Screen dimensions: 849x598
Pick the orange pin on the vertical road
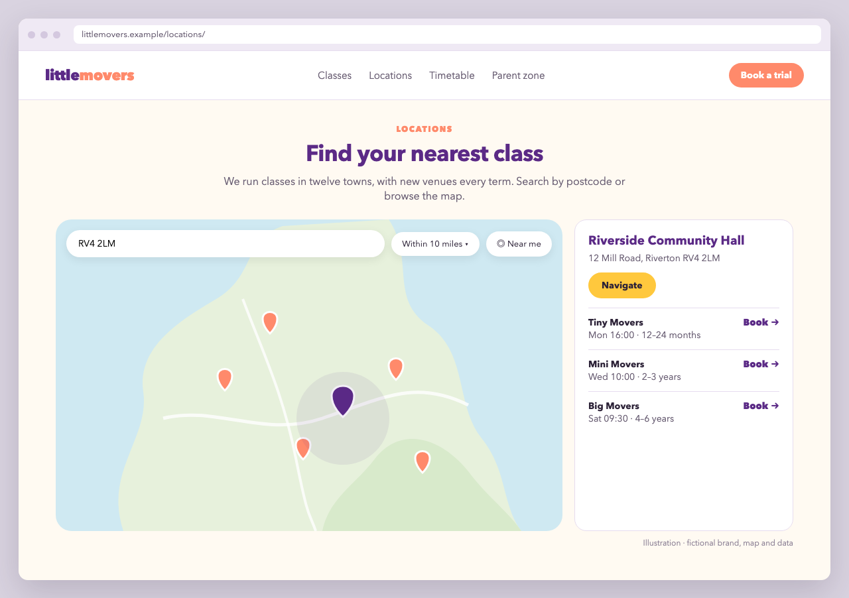pos(303,448)
